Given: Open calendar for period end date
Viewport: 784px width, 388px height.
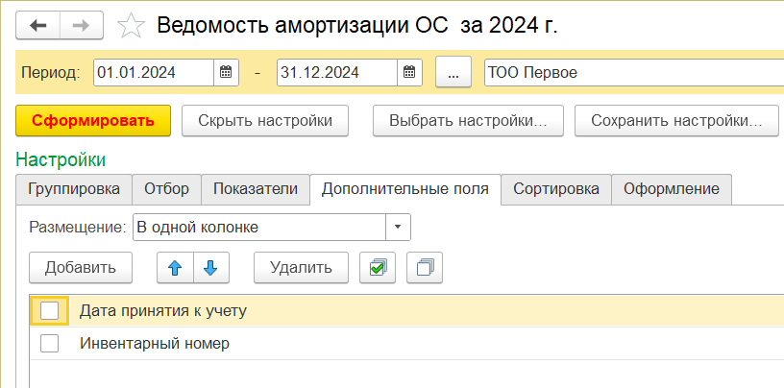Looking at the screenshot, I should tap(408, 72).
